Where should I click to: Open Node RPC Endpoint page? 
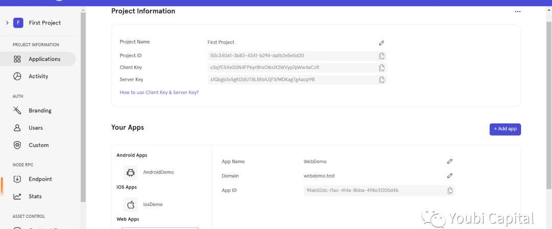point(40,179)
